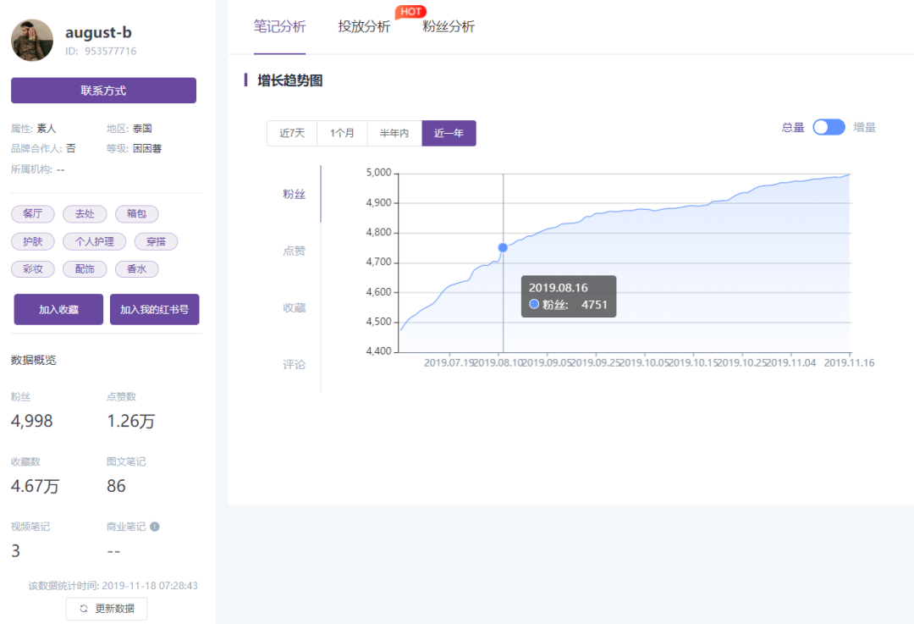Choose the 半年内 time range

(394, 133)
